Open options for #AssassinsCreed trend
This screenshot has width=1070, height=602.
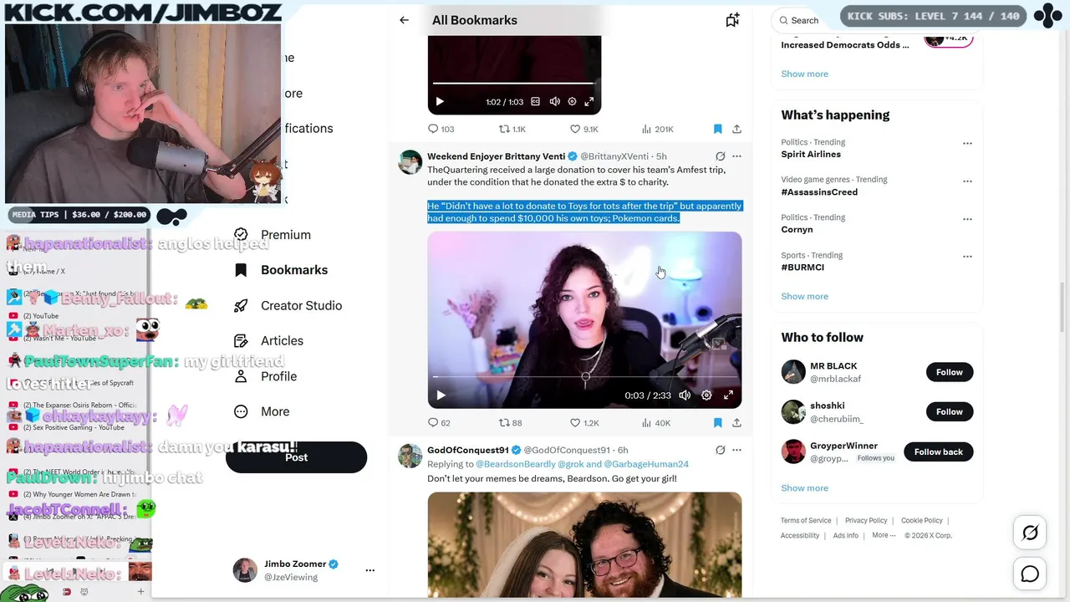(967, 181)
